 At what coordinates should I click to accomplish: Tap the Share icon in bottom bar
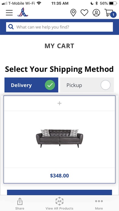pyautogui.click(x=20, y=204)
